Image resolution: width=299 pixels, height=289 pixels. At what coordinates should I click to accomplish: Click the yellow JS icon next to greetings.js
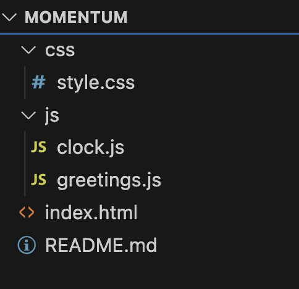pos(38,180)
